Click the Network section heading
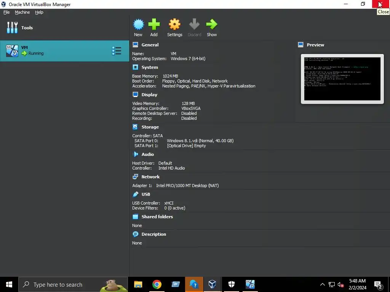This screenshot has height=292, width=390. pos(150,176)
